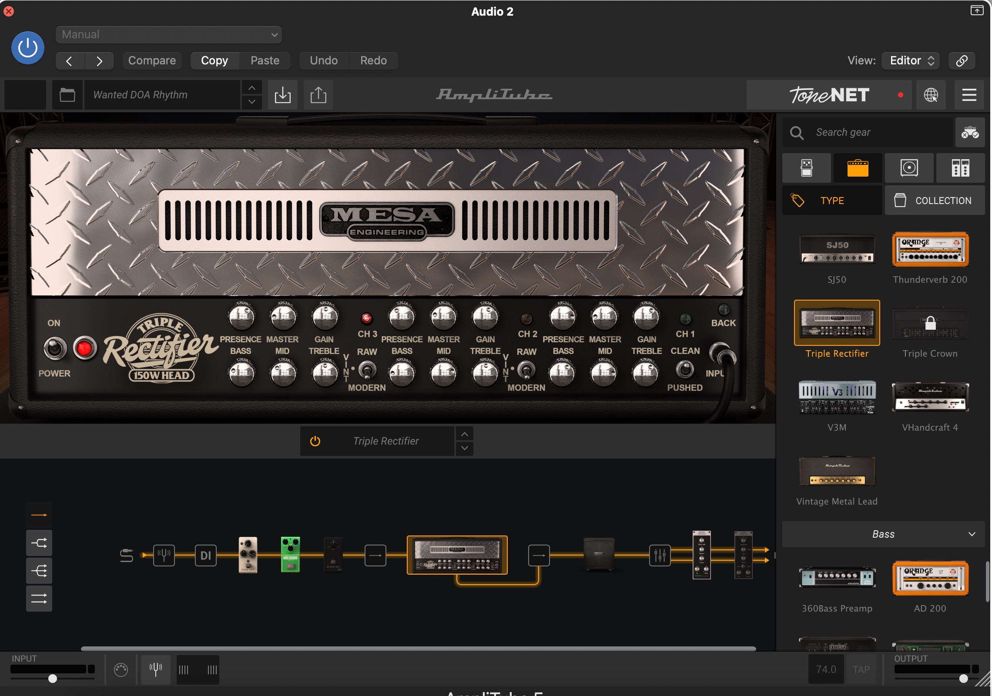
Task: Click the BACK panel view button
Action: 724,310
